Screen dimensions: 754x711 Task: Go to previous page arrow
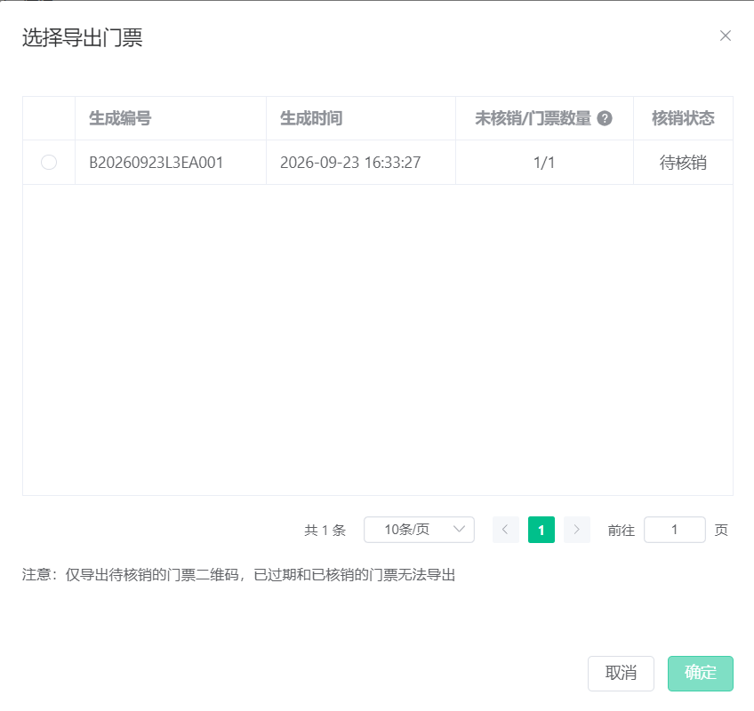[505, 530]
